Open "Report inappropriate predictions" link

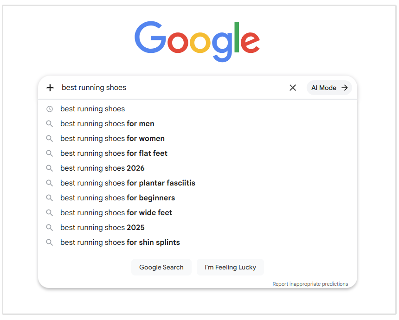pyautogui.click(x=310, y=284)
